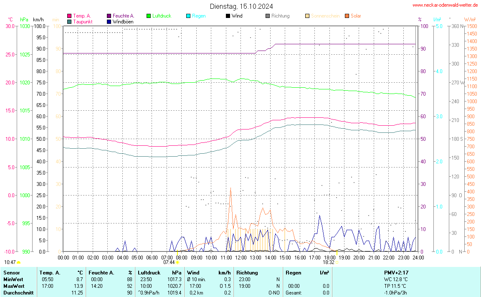
Task: Click the Luftdruck column header in table
Action: pos(149,272)
